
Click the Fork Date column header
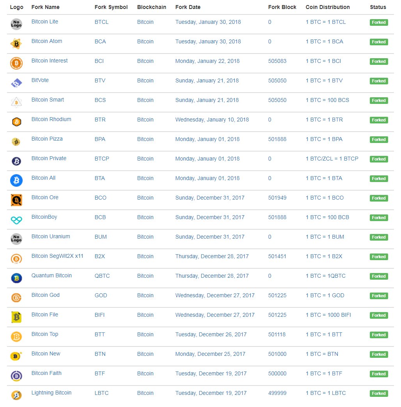188,7
